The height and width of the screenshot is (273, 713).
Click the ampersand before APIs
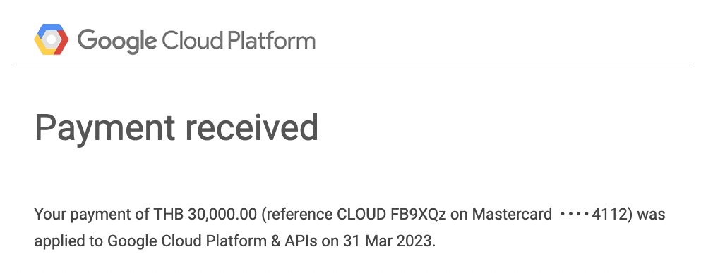coord(276,241)
